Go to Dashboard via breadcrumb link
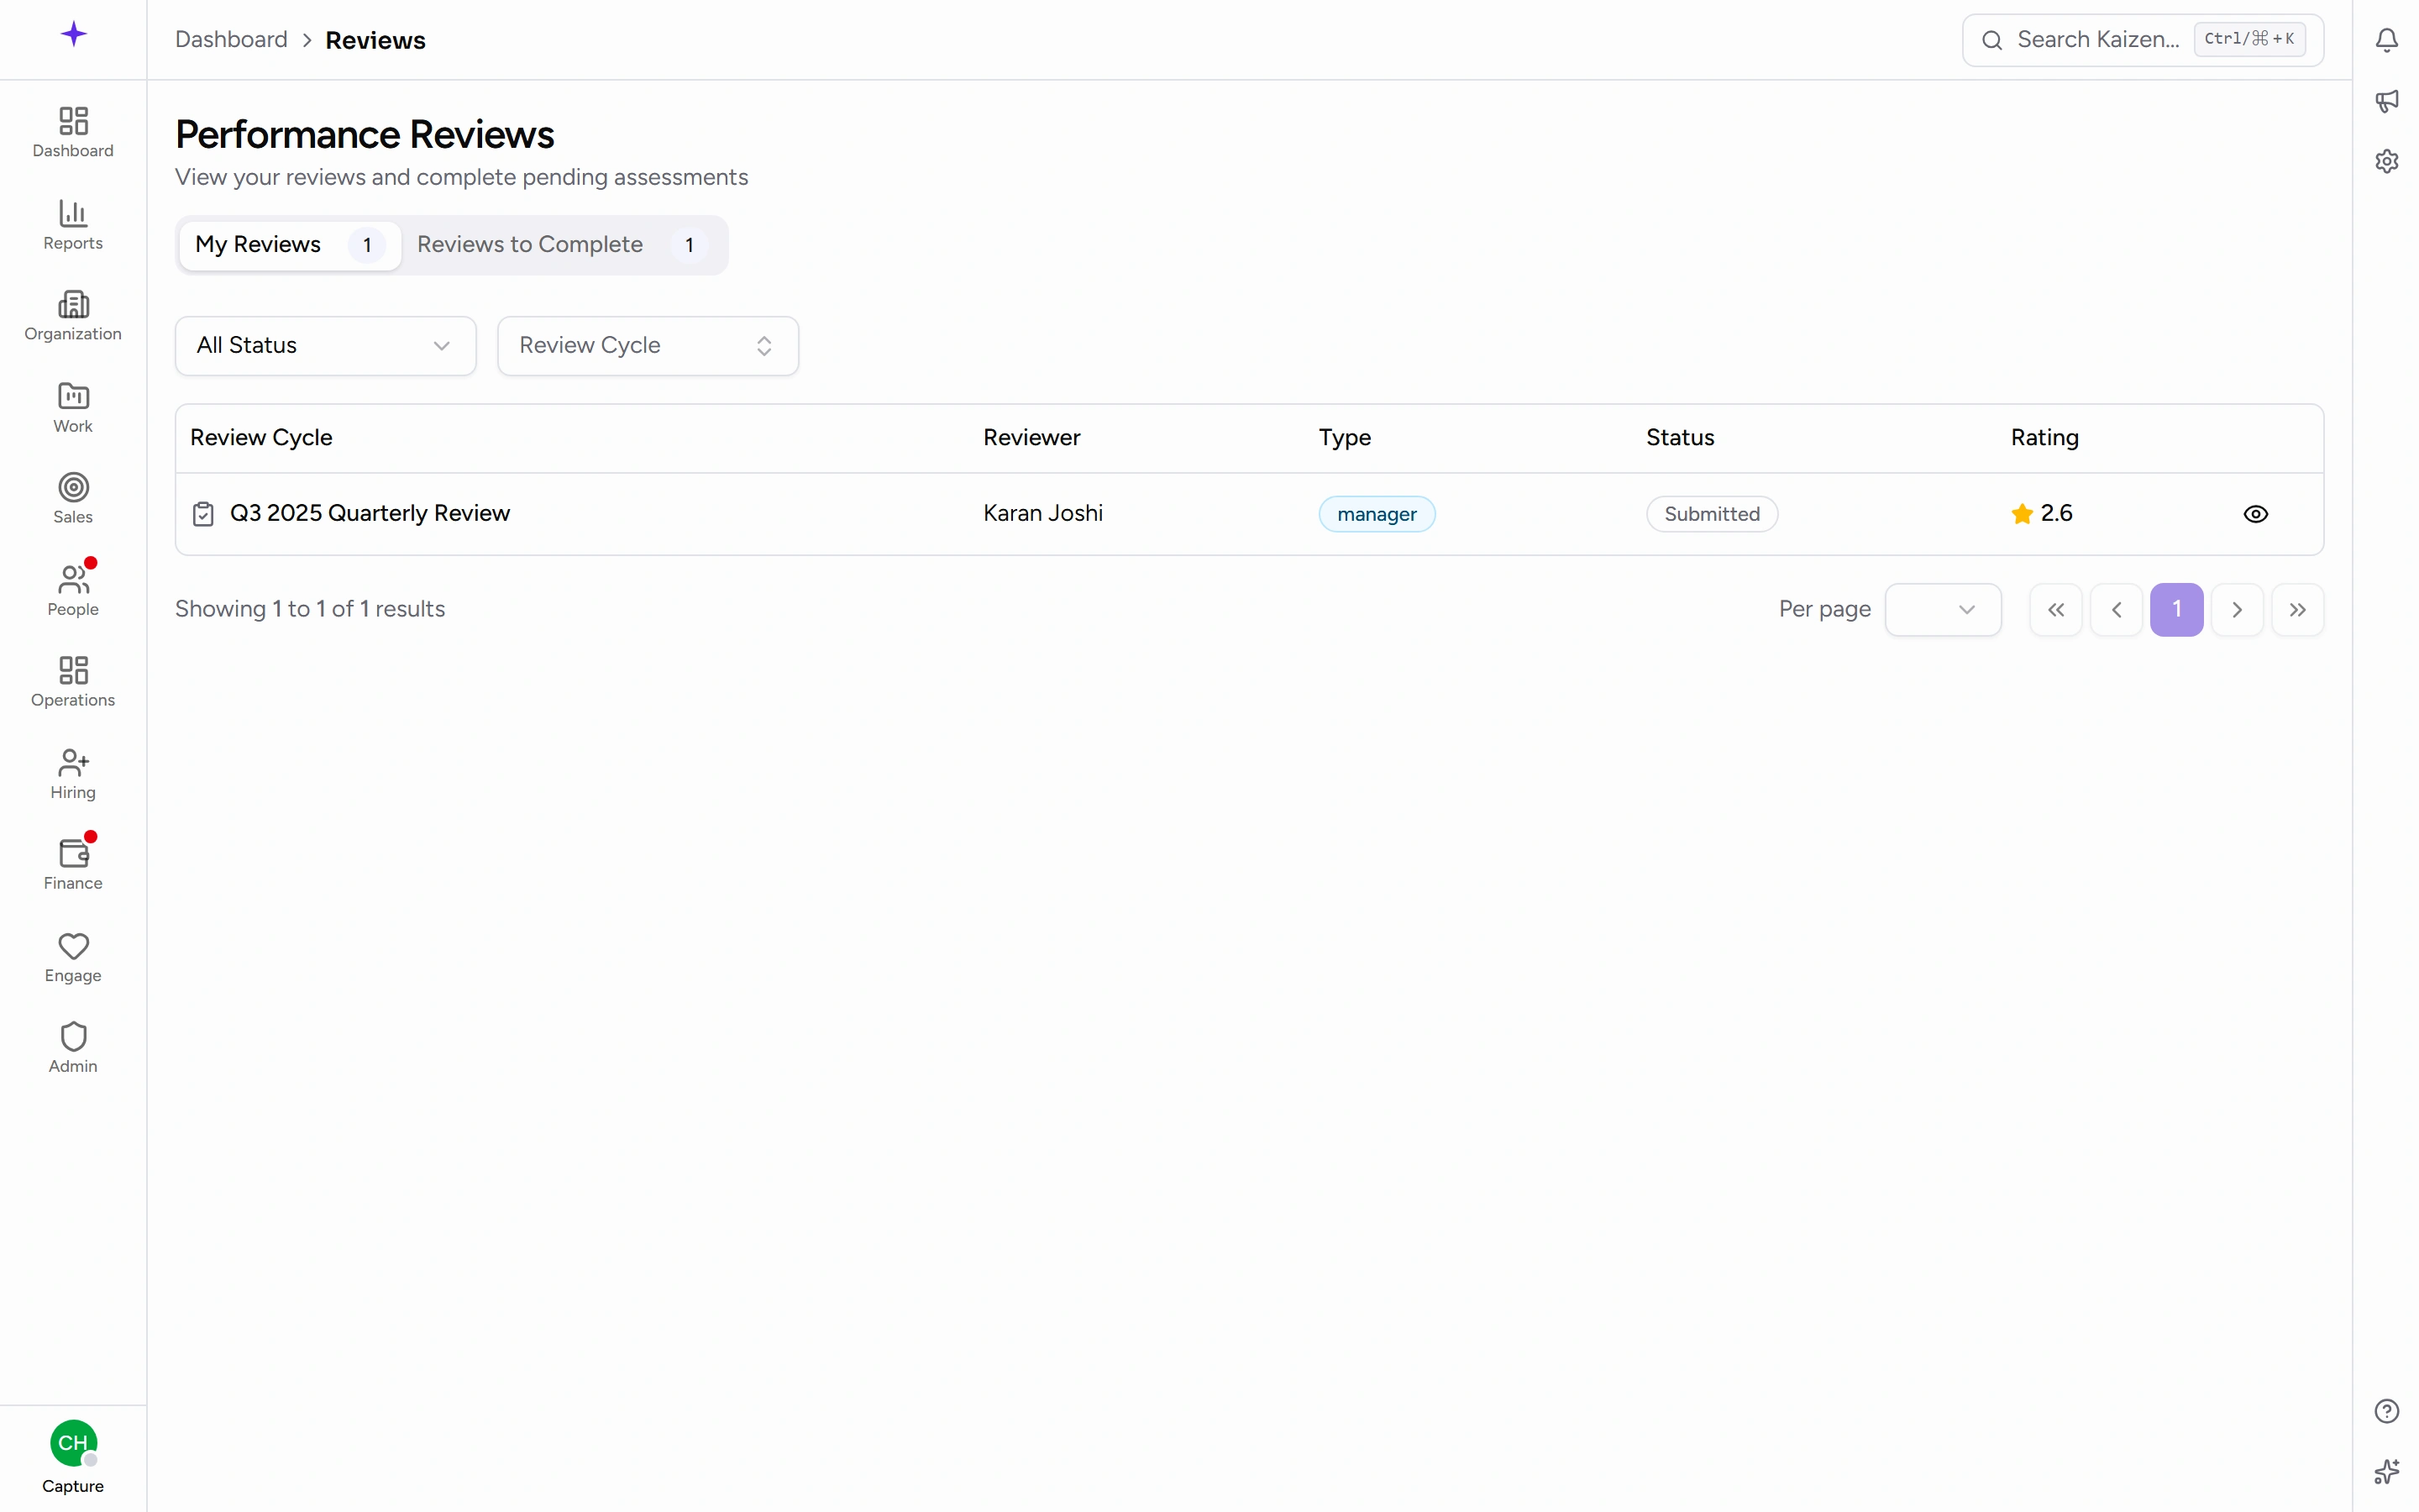Viewport: 2419px width, 1512px height. point(231,40)
